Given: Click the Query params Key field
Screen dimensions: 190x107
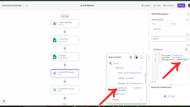Looking at the screenshot, I should pyautogui.click(x=161, y=24).
